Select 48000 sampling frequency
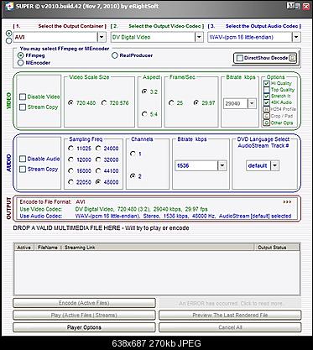The height and width of the screenshot is (350, 313). [98, 182]
